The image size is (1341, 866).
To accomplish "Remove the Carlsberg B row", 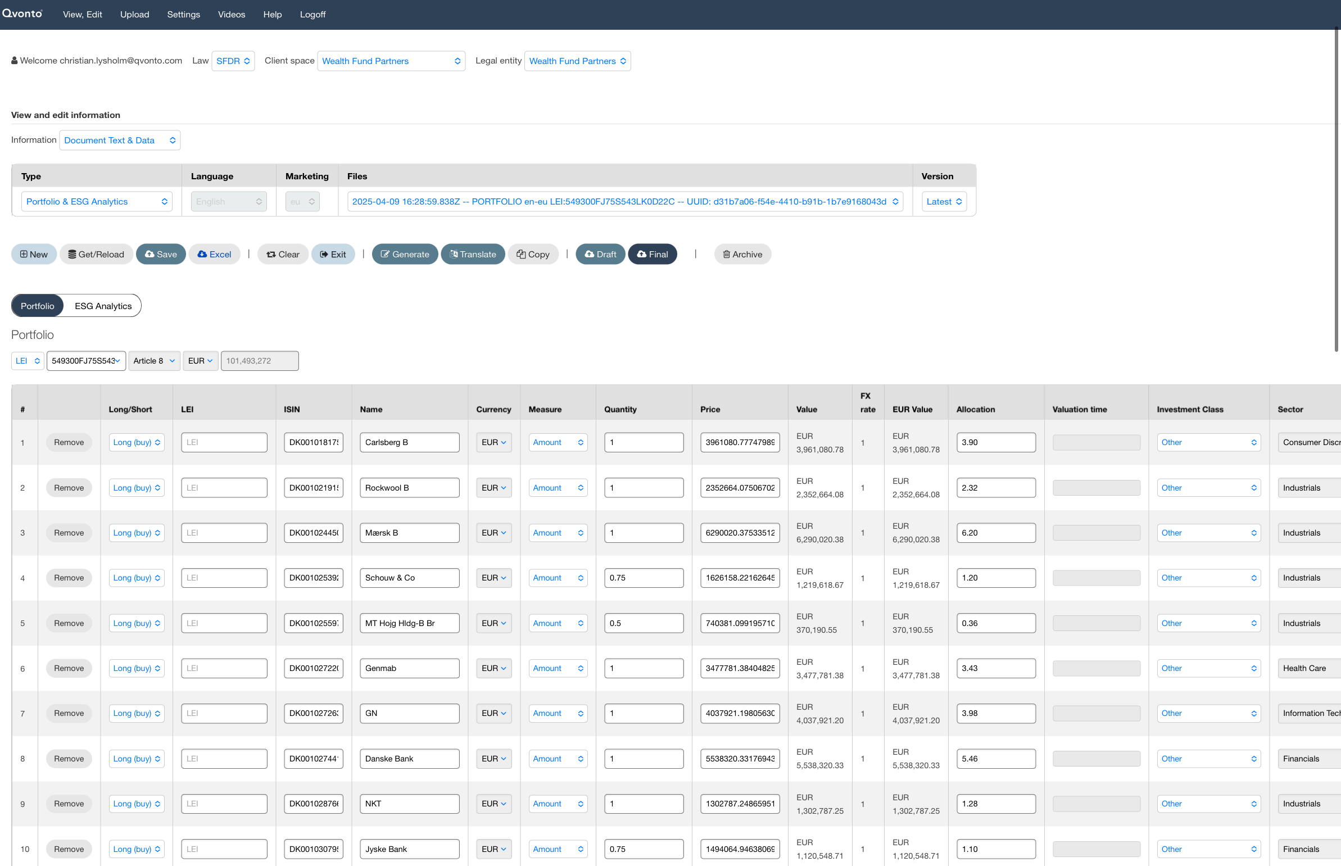I will (69, 443).
